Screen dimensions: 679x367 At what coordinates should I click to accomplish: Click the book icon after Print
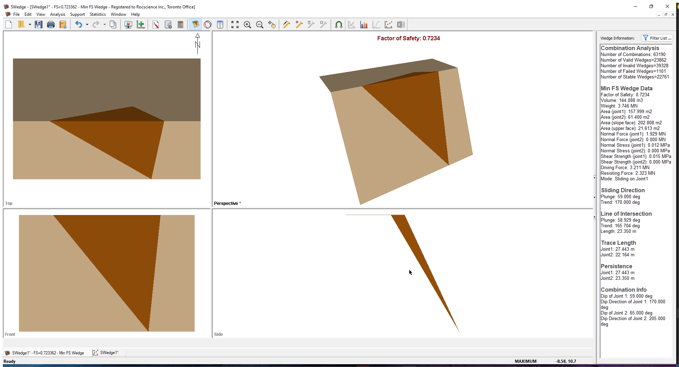[x=63, y=25]
